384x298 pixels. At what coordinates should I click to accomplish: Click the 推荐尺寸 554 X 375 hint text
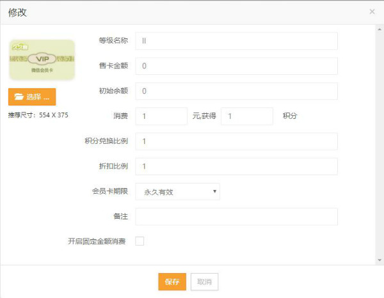click(38, 115)
